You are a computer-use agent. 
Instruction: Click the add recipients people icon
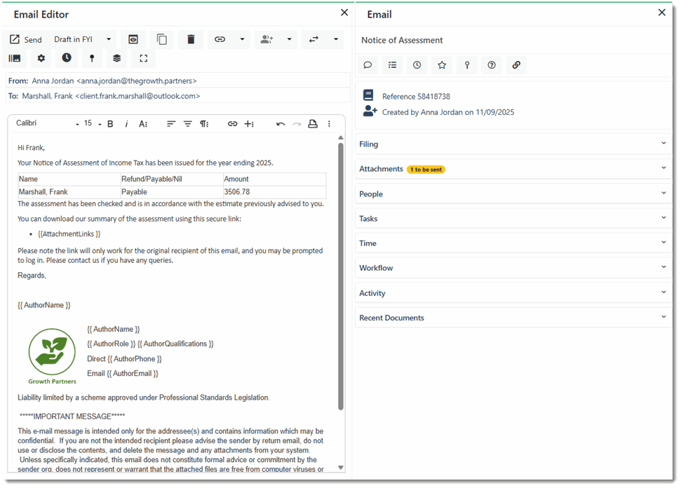point(267,39)
